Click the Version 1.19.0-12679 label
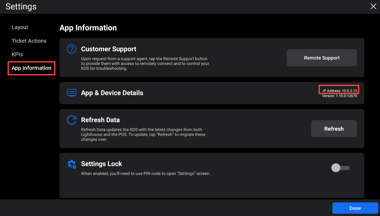The width and height of the screenshot is (380, 216). [x=339, y=96]
